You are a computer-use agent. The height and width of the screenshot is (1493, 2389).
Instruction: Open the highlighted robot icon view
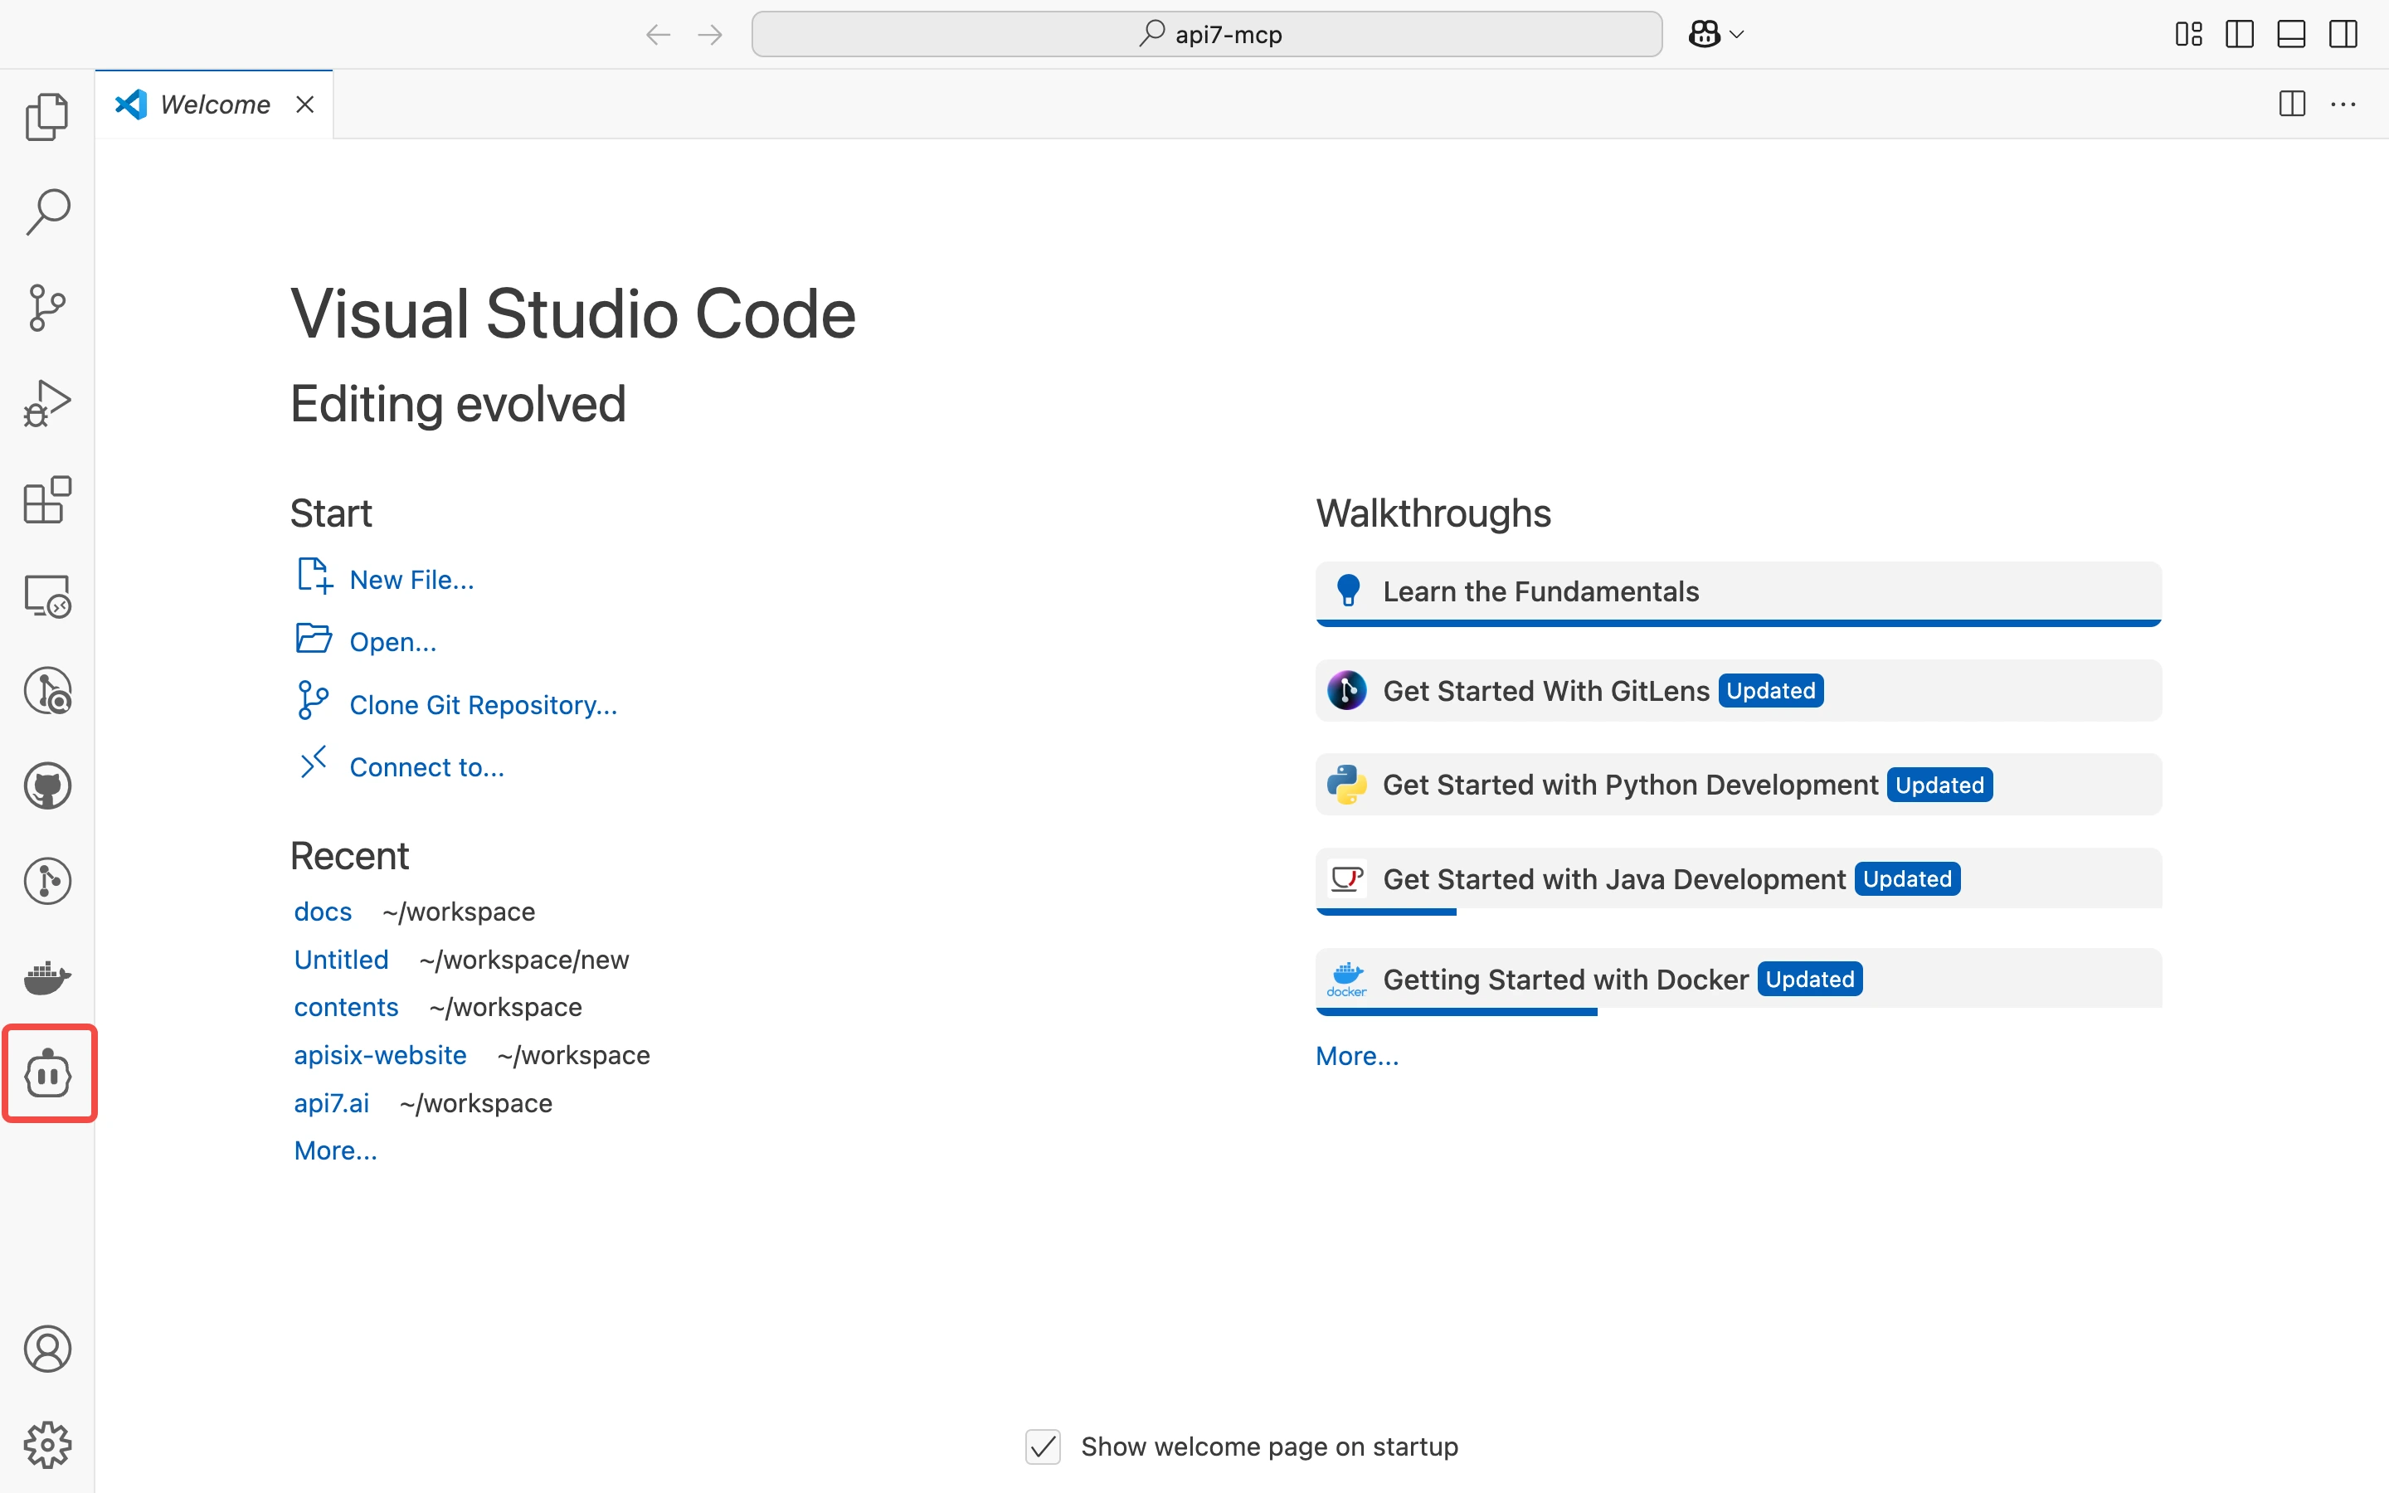pos(48,1073)
